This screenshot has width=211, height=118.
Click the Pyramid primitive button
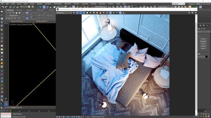(x=203, y=46)
